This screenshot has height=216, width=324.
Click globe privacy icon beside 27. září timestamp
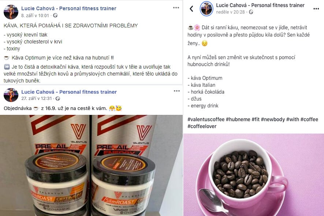coord(58,99)
